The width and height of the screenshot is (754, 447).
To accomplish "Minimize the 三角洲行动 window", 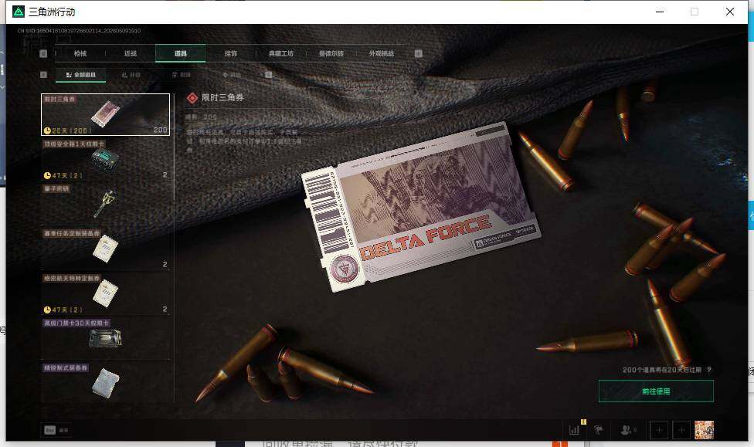I will (x=660, y=12).
